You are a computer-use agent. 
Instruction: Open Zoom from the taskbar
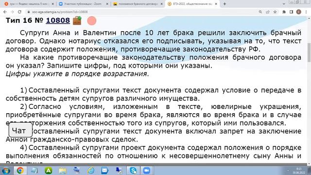147,171
